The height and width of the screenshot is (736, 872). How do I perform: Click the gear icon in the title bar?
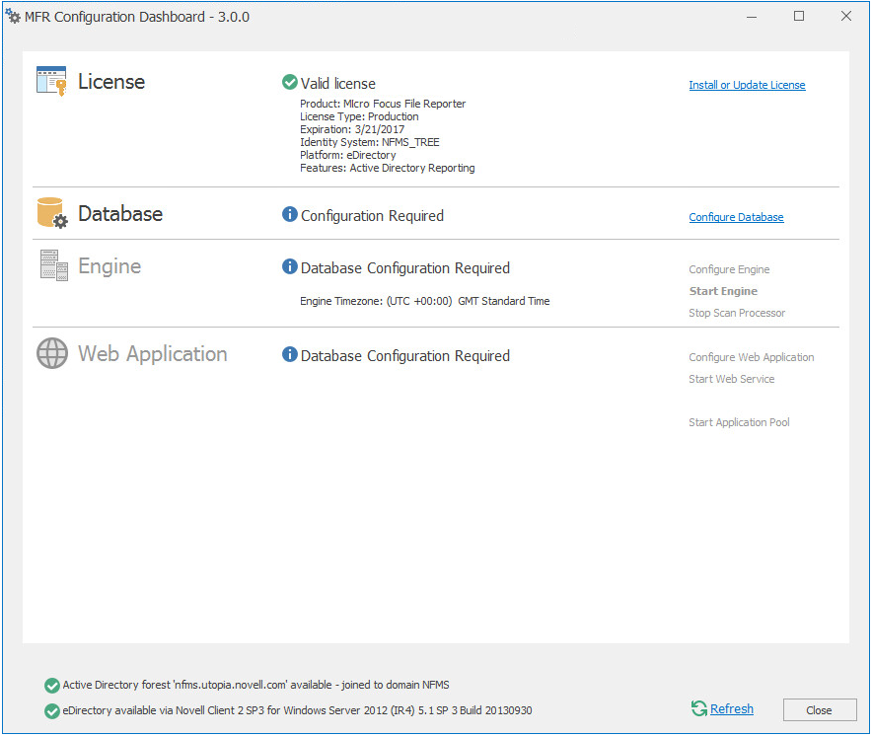13,16
